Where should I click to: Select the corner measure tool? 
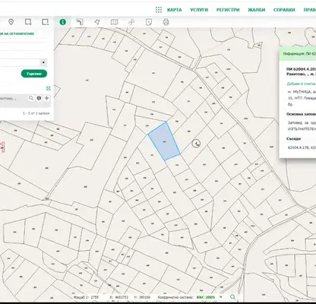(x=80, y=22)
